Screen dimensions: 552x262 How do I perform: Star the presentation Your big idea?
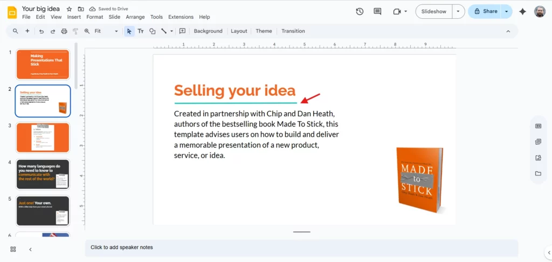pyautogui.click(x=70, y=9)
